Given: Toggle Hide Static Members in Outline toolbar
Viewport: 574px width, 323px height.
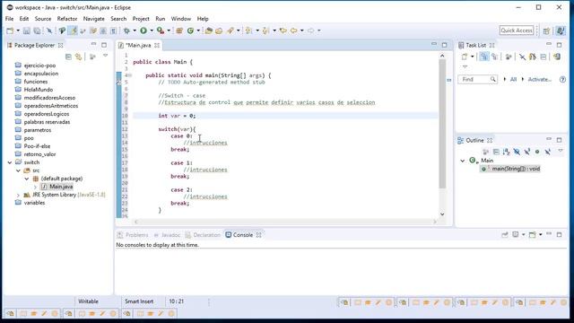Looking at the screenshot, I should [526, 152].
